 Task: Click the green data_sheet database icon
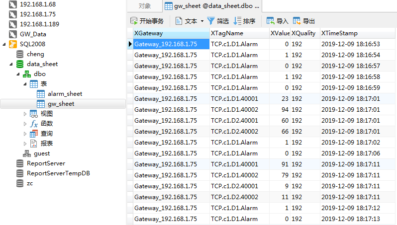click(x=20, y=64)
